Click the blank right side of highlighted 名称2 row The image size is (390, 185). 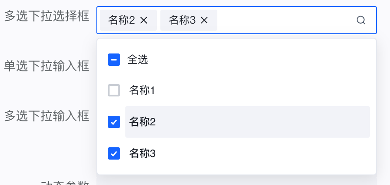tap(285, 122)
